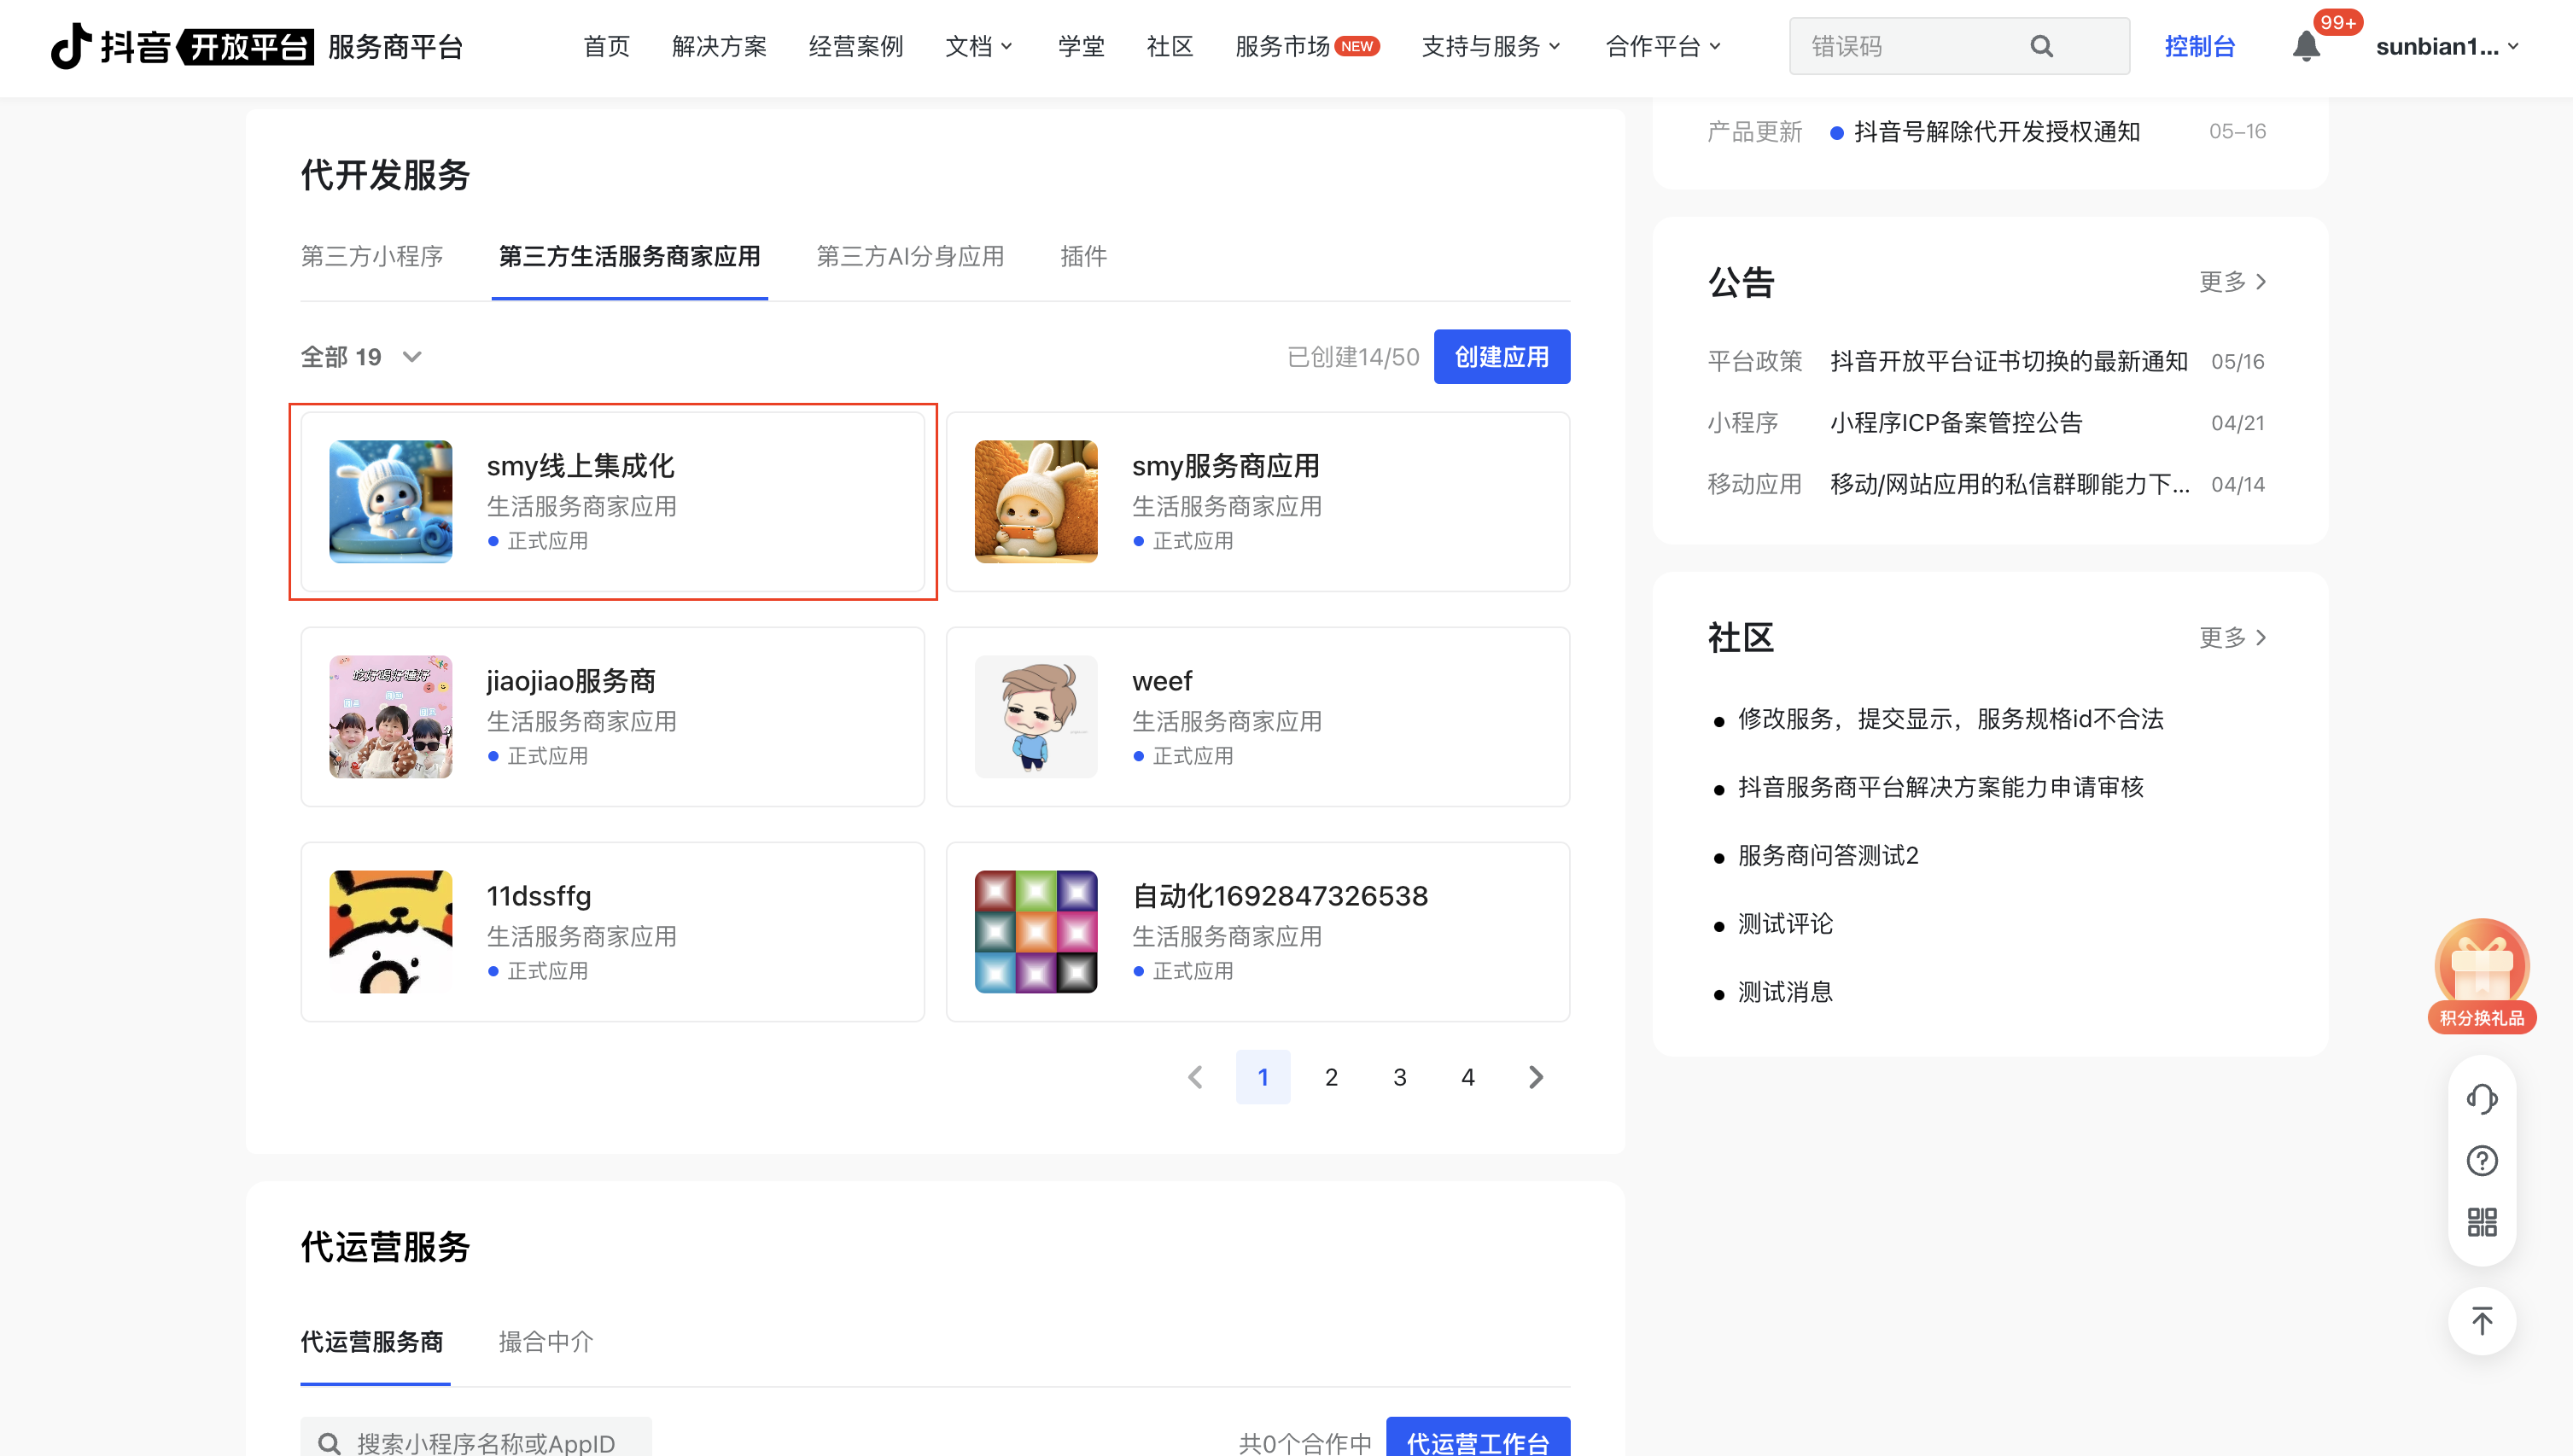Expand the 全部 19 filter dropdown

point(361,357)
